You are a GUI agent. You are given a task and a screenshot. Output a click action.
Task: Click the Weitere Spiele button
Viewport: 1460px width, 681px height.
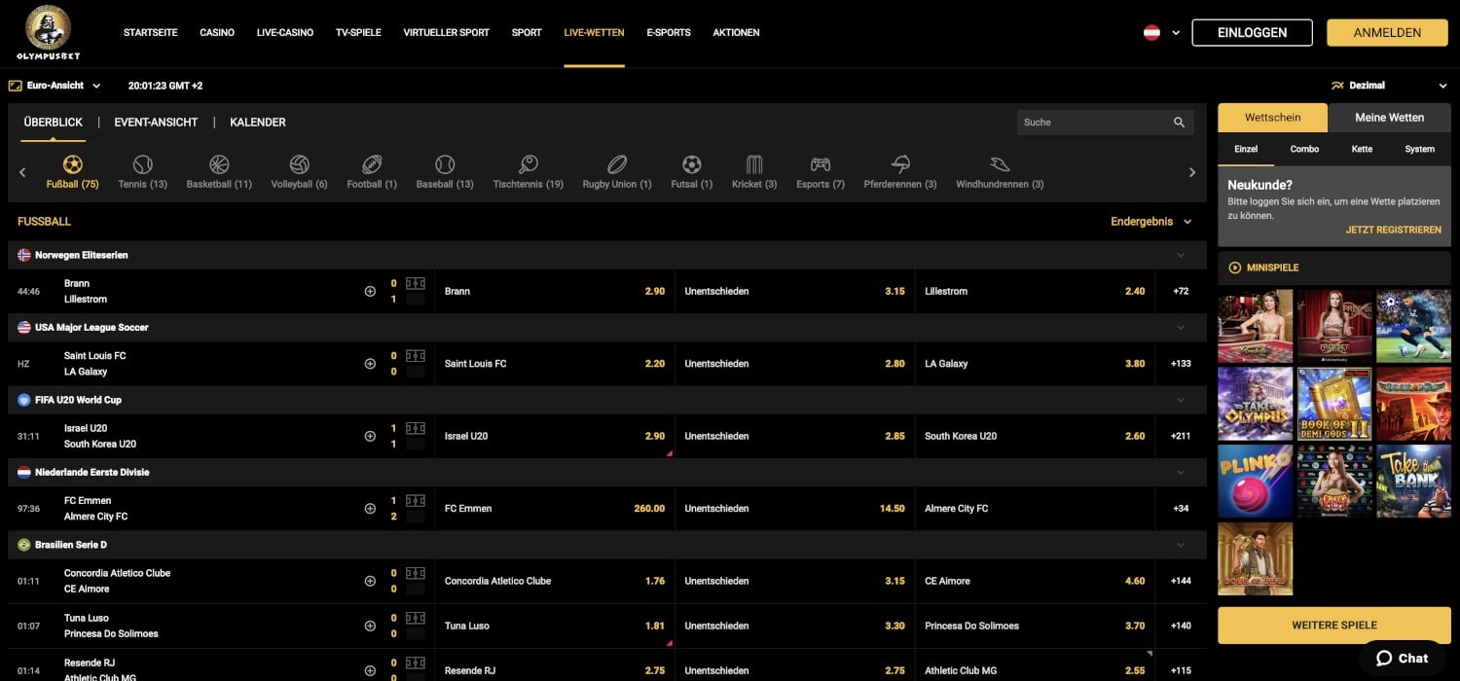[1333, 626]
